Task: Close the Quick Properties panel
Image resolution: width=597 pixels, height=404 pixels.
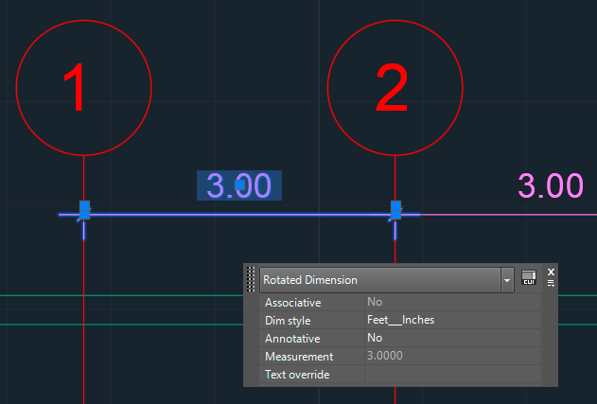Action: [551, 272]
